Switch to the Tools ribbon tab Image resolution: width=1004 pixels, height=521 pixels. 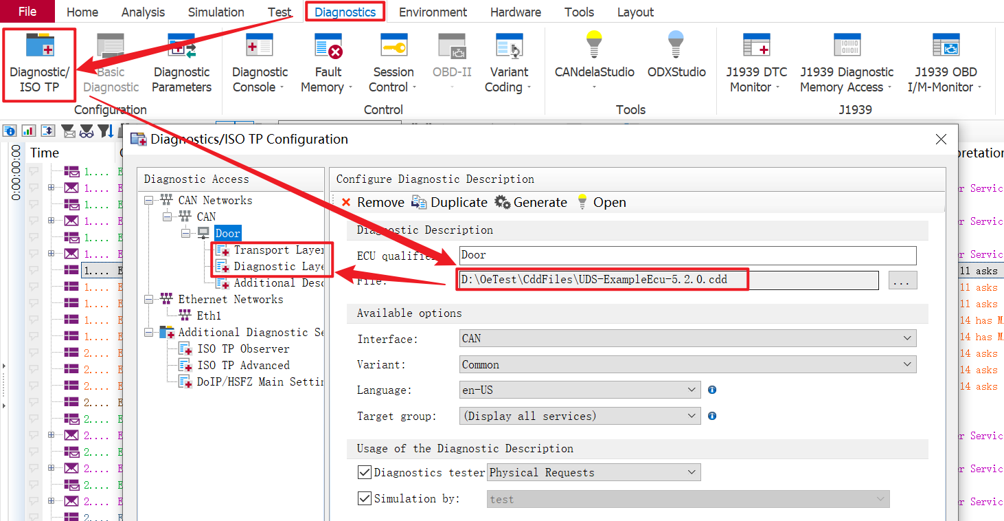coord(580,12)
